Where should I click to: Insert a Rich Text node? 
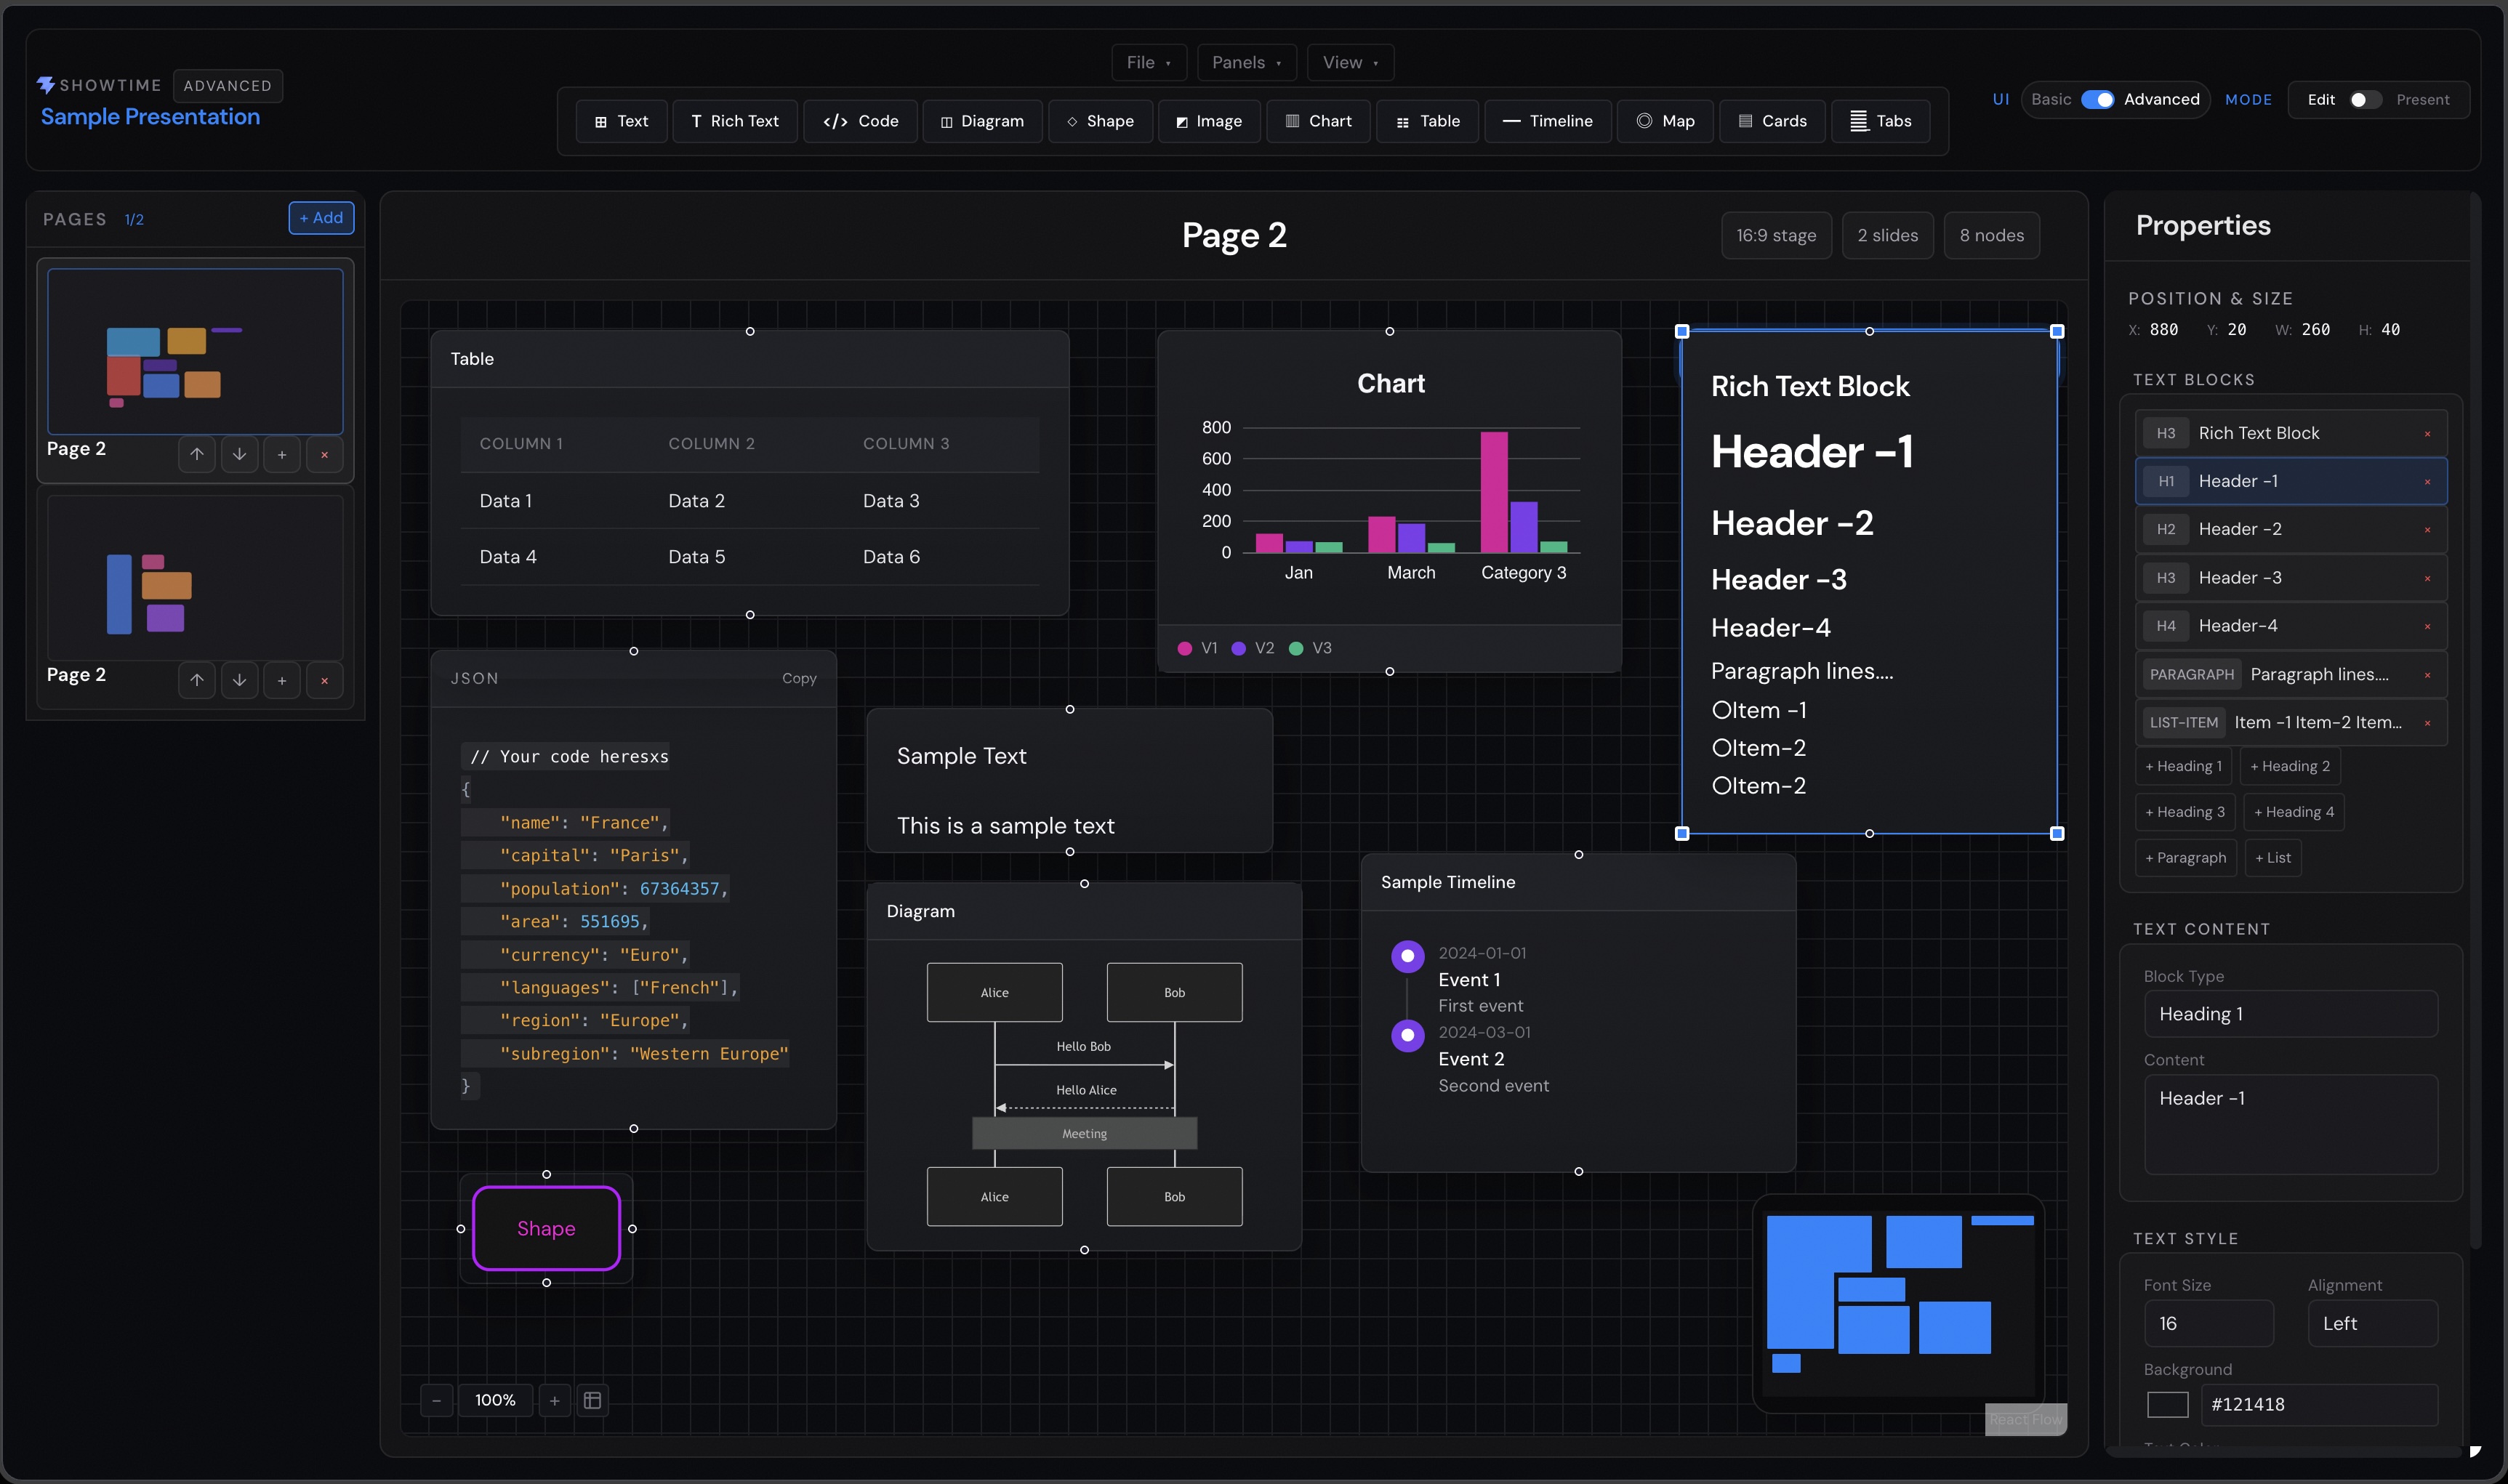click(x=735, y=121)
